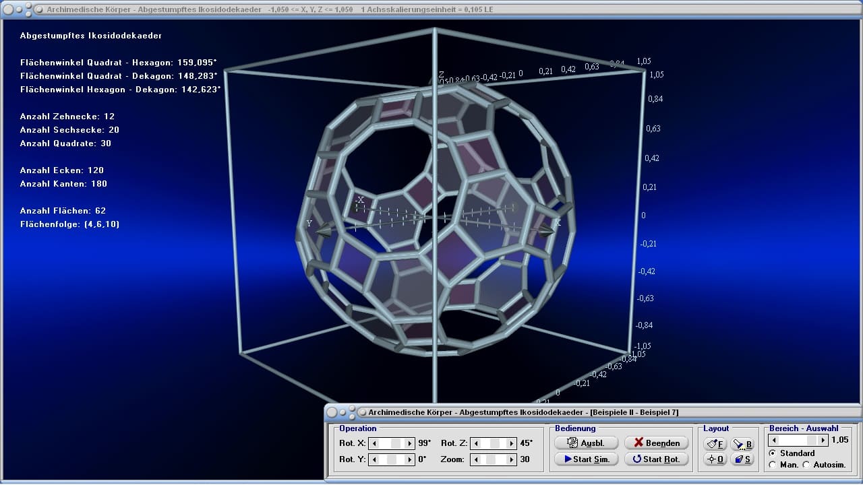The image size is (863, 485).
Task: Increase Rot. Y with its right arrow
Action: pyautogui.click(x=409, y=459)
